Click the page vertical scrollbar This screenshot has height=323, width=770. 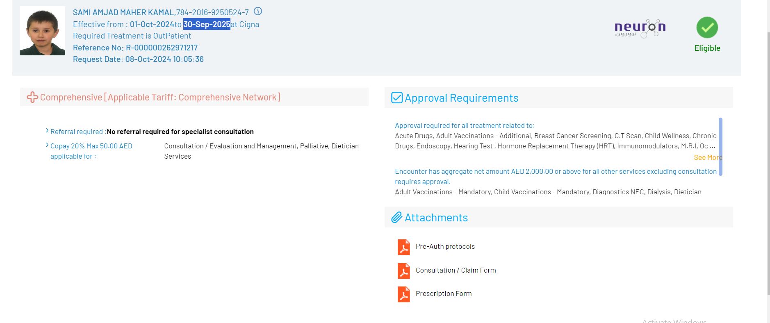[768, 164]
